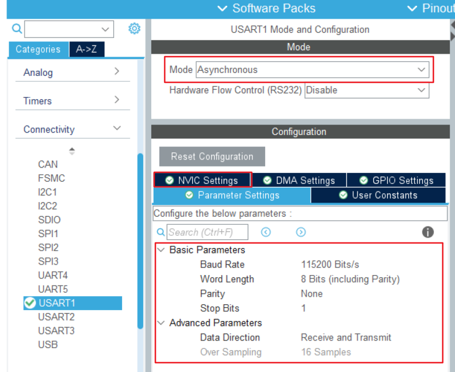Click the peripheral list vertical scrollbar
This screenshot has height=372, width=455.
[x=140, y=241]
